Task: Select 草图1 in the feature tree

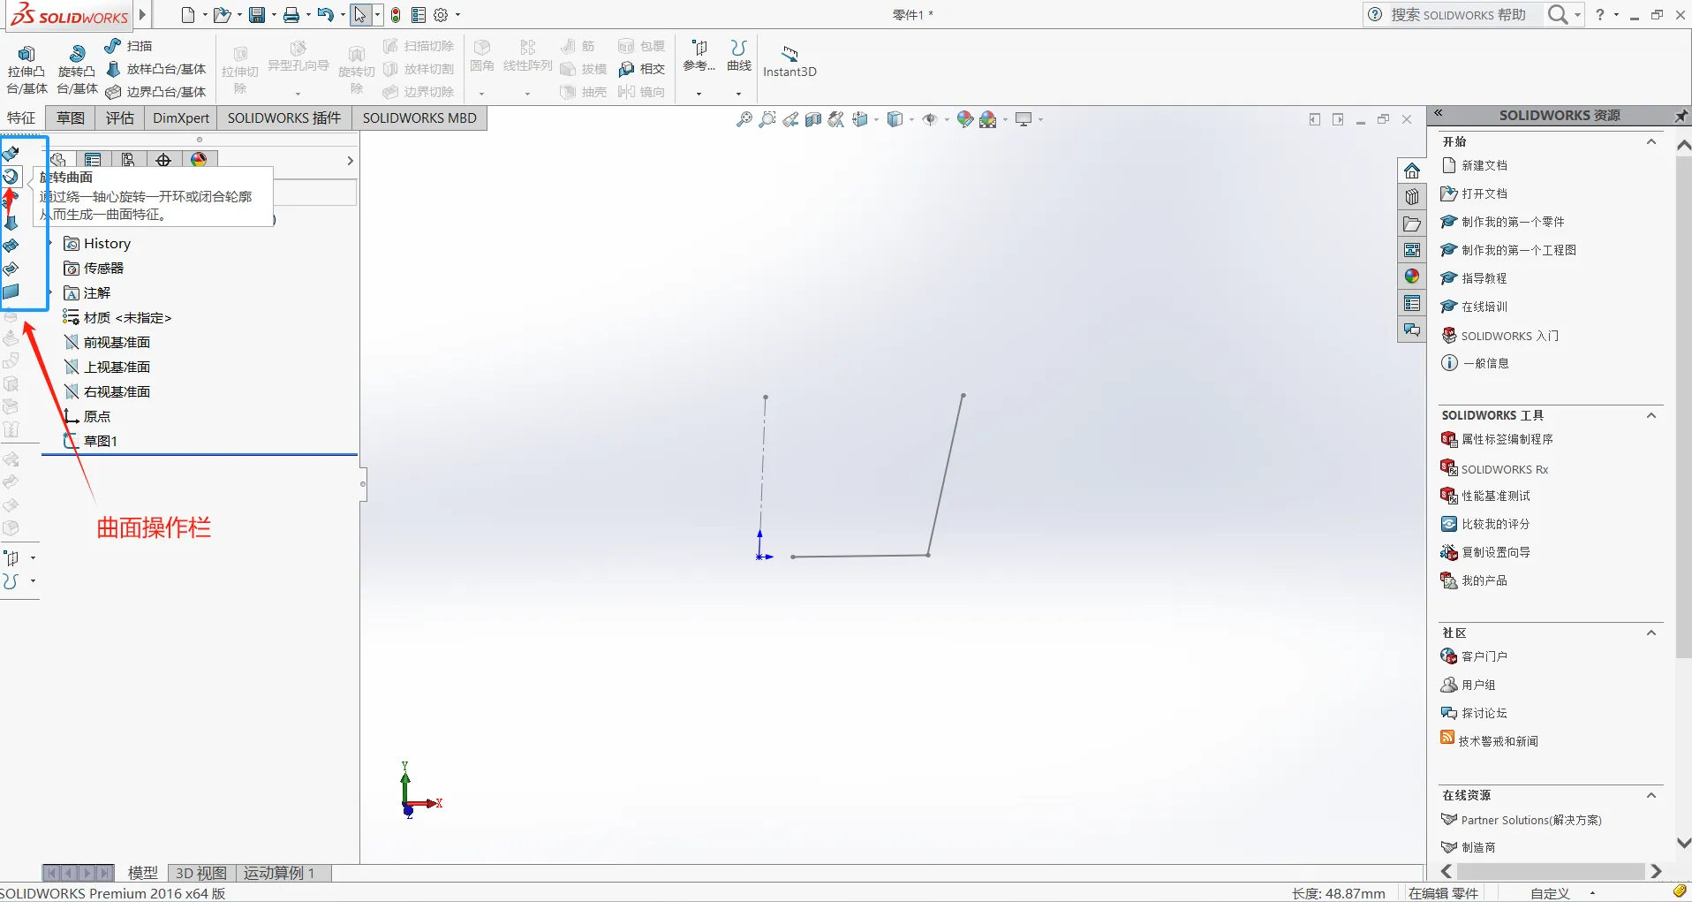Action: click(x=100, y=441)
